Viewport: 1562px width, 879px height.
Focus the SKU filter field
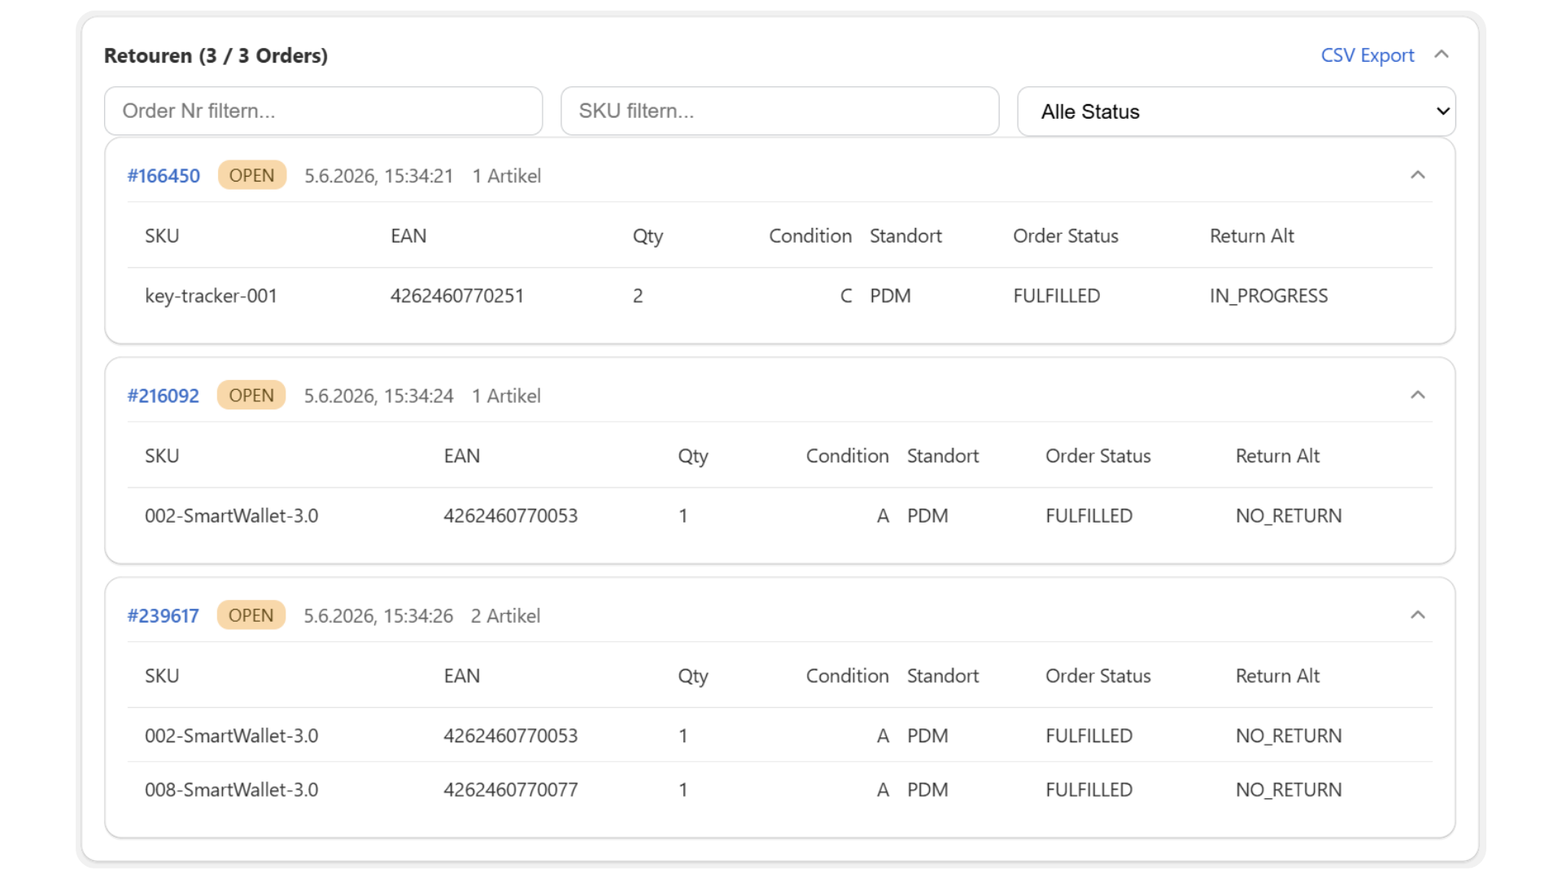[x=779, y=111]
